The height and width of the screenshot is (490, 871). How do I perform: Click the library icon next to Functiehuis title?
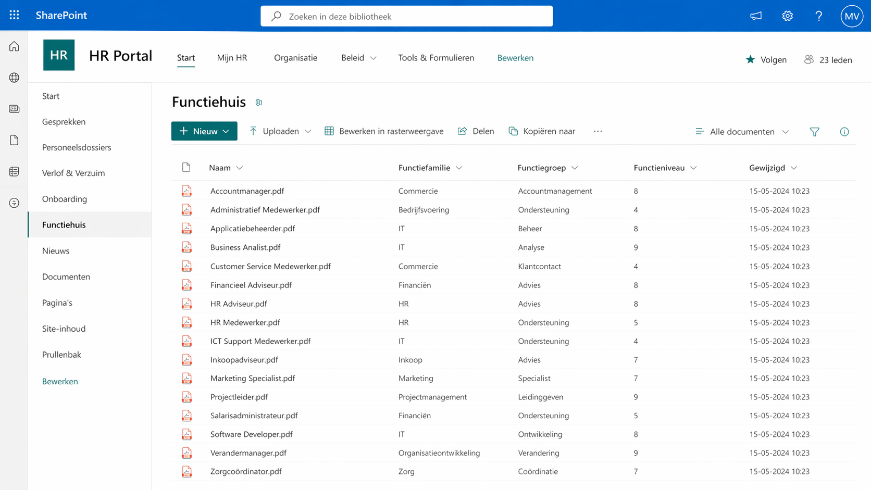tap(258, 103)
